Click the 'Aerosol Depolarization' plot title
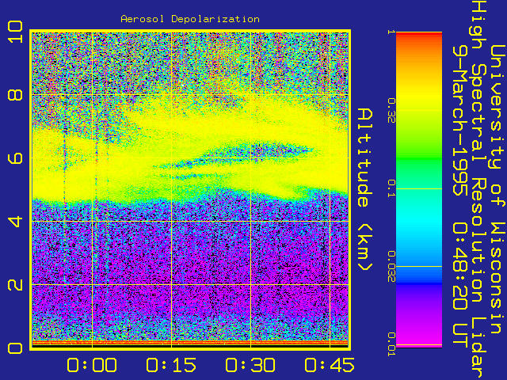 point(190,19)
